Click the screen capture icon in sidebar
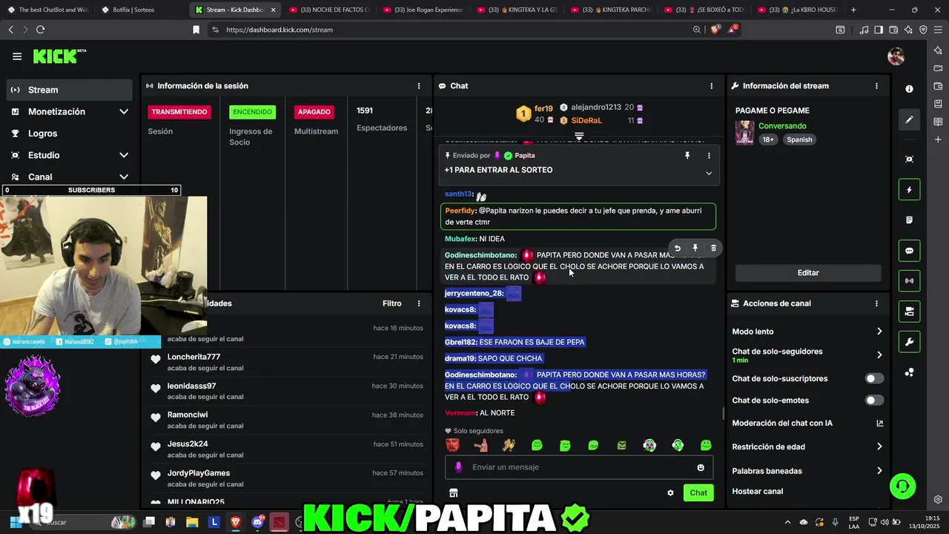The height and width of the screenshot is (534, 949). point(909,159)
